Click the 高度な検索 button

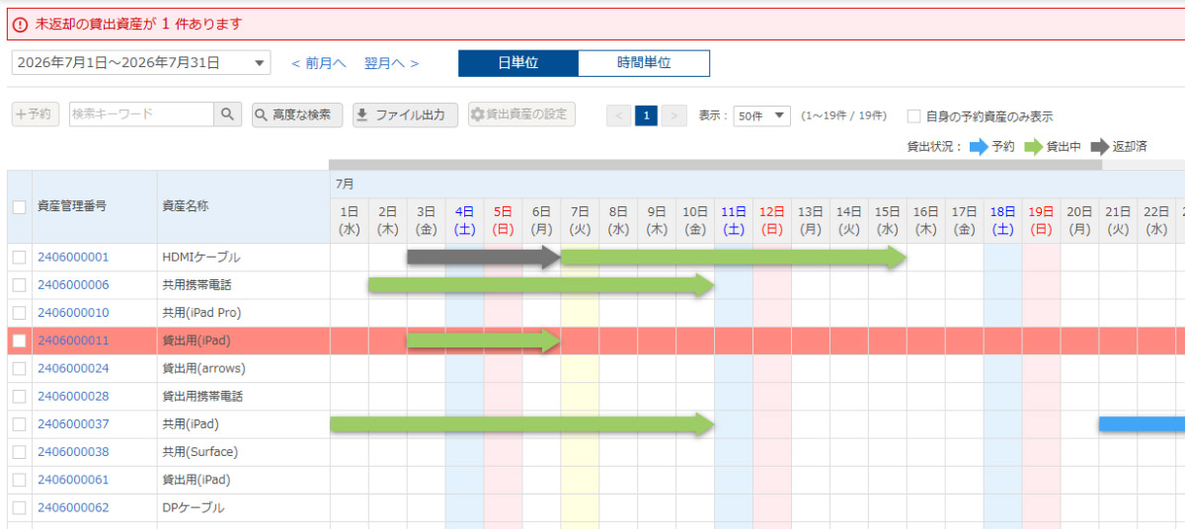[297, 114]
